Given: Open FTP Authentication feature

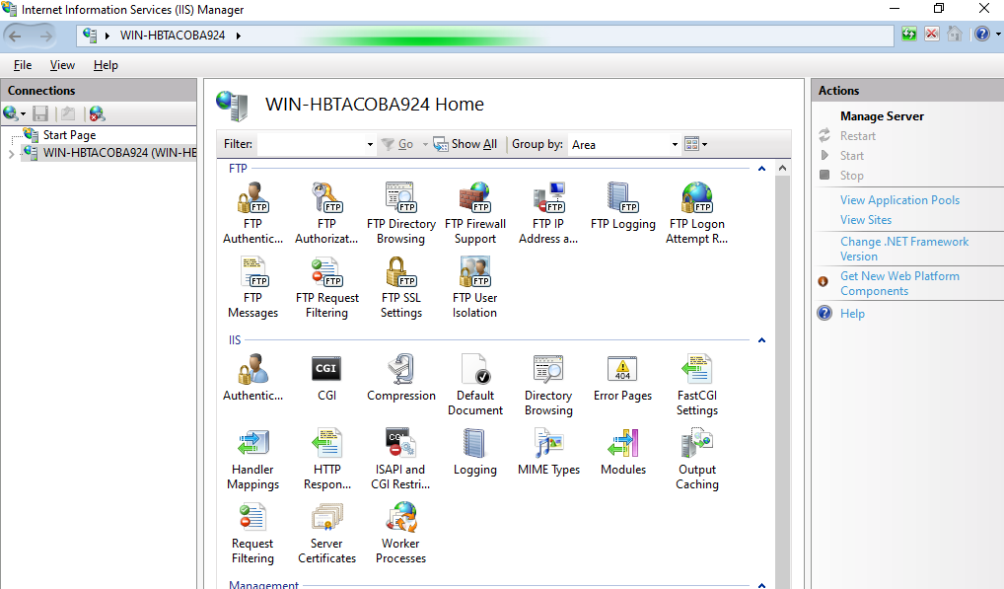Looking at the screenshot, I should coord(252,213).
